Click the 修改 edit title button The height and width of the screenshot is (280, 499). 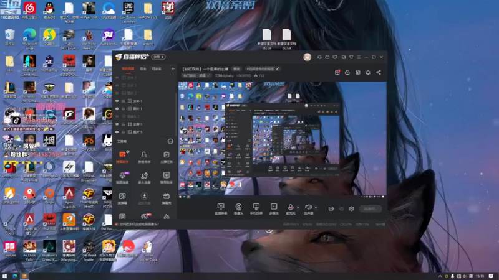coord(236,68)
